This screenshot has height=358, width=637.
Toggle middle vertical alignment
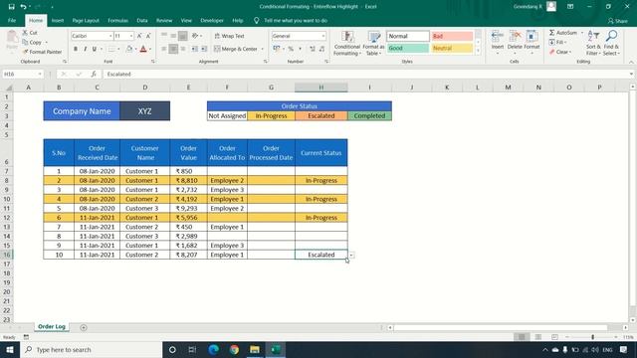[173, 36]
